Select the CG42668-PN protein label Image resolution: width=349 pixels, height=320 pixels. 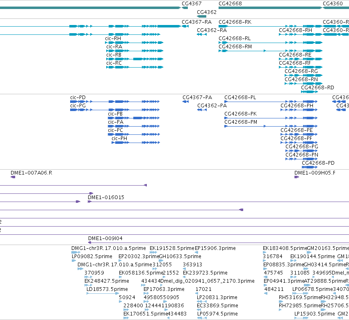(x=302, y=155)
